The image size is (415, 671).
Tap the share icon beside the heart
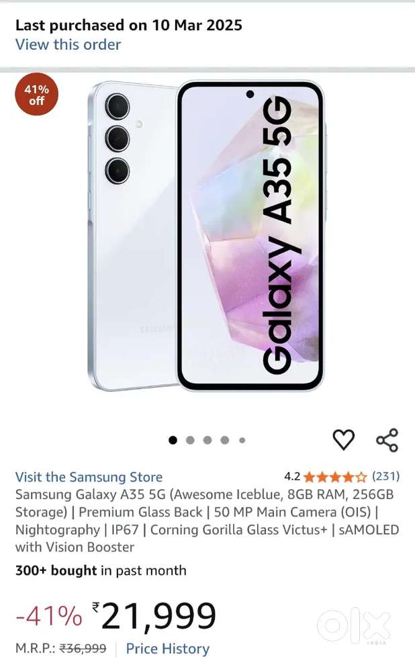(x=387, y=440)
